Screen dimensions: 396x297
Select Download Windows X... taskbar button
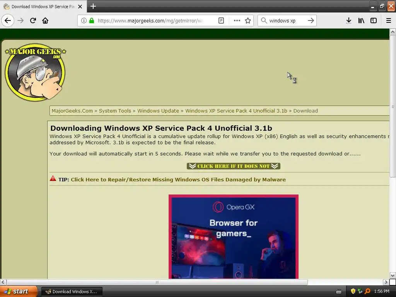point(72,292)
